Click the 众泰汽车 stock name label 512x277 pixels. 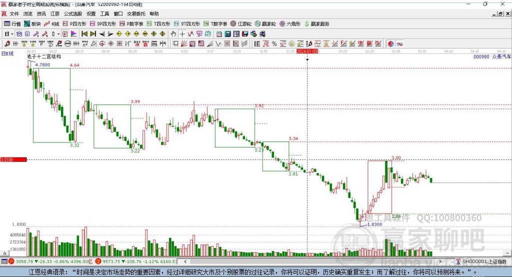coord(501,56)
